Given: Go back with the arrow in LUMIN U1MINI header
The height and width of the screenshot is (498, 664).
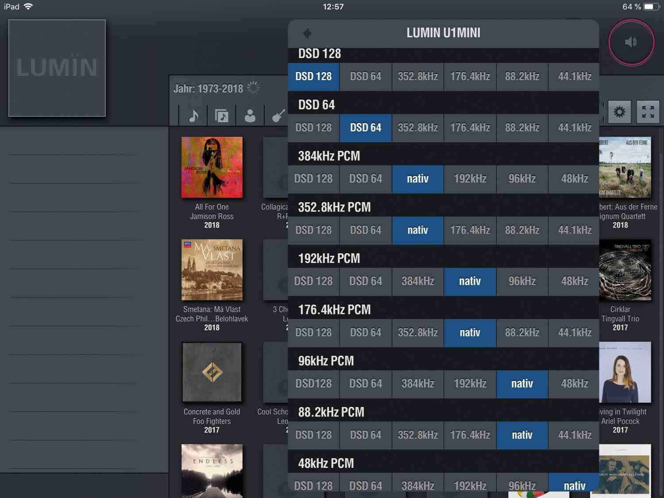Looking at the screenshot, I should [x=307, y=33].
